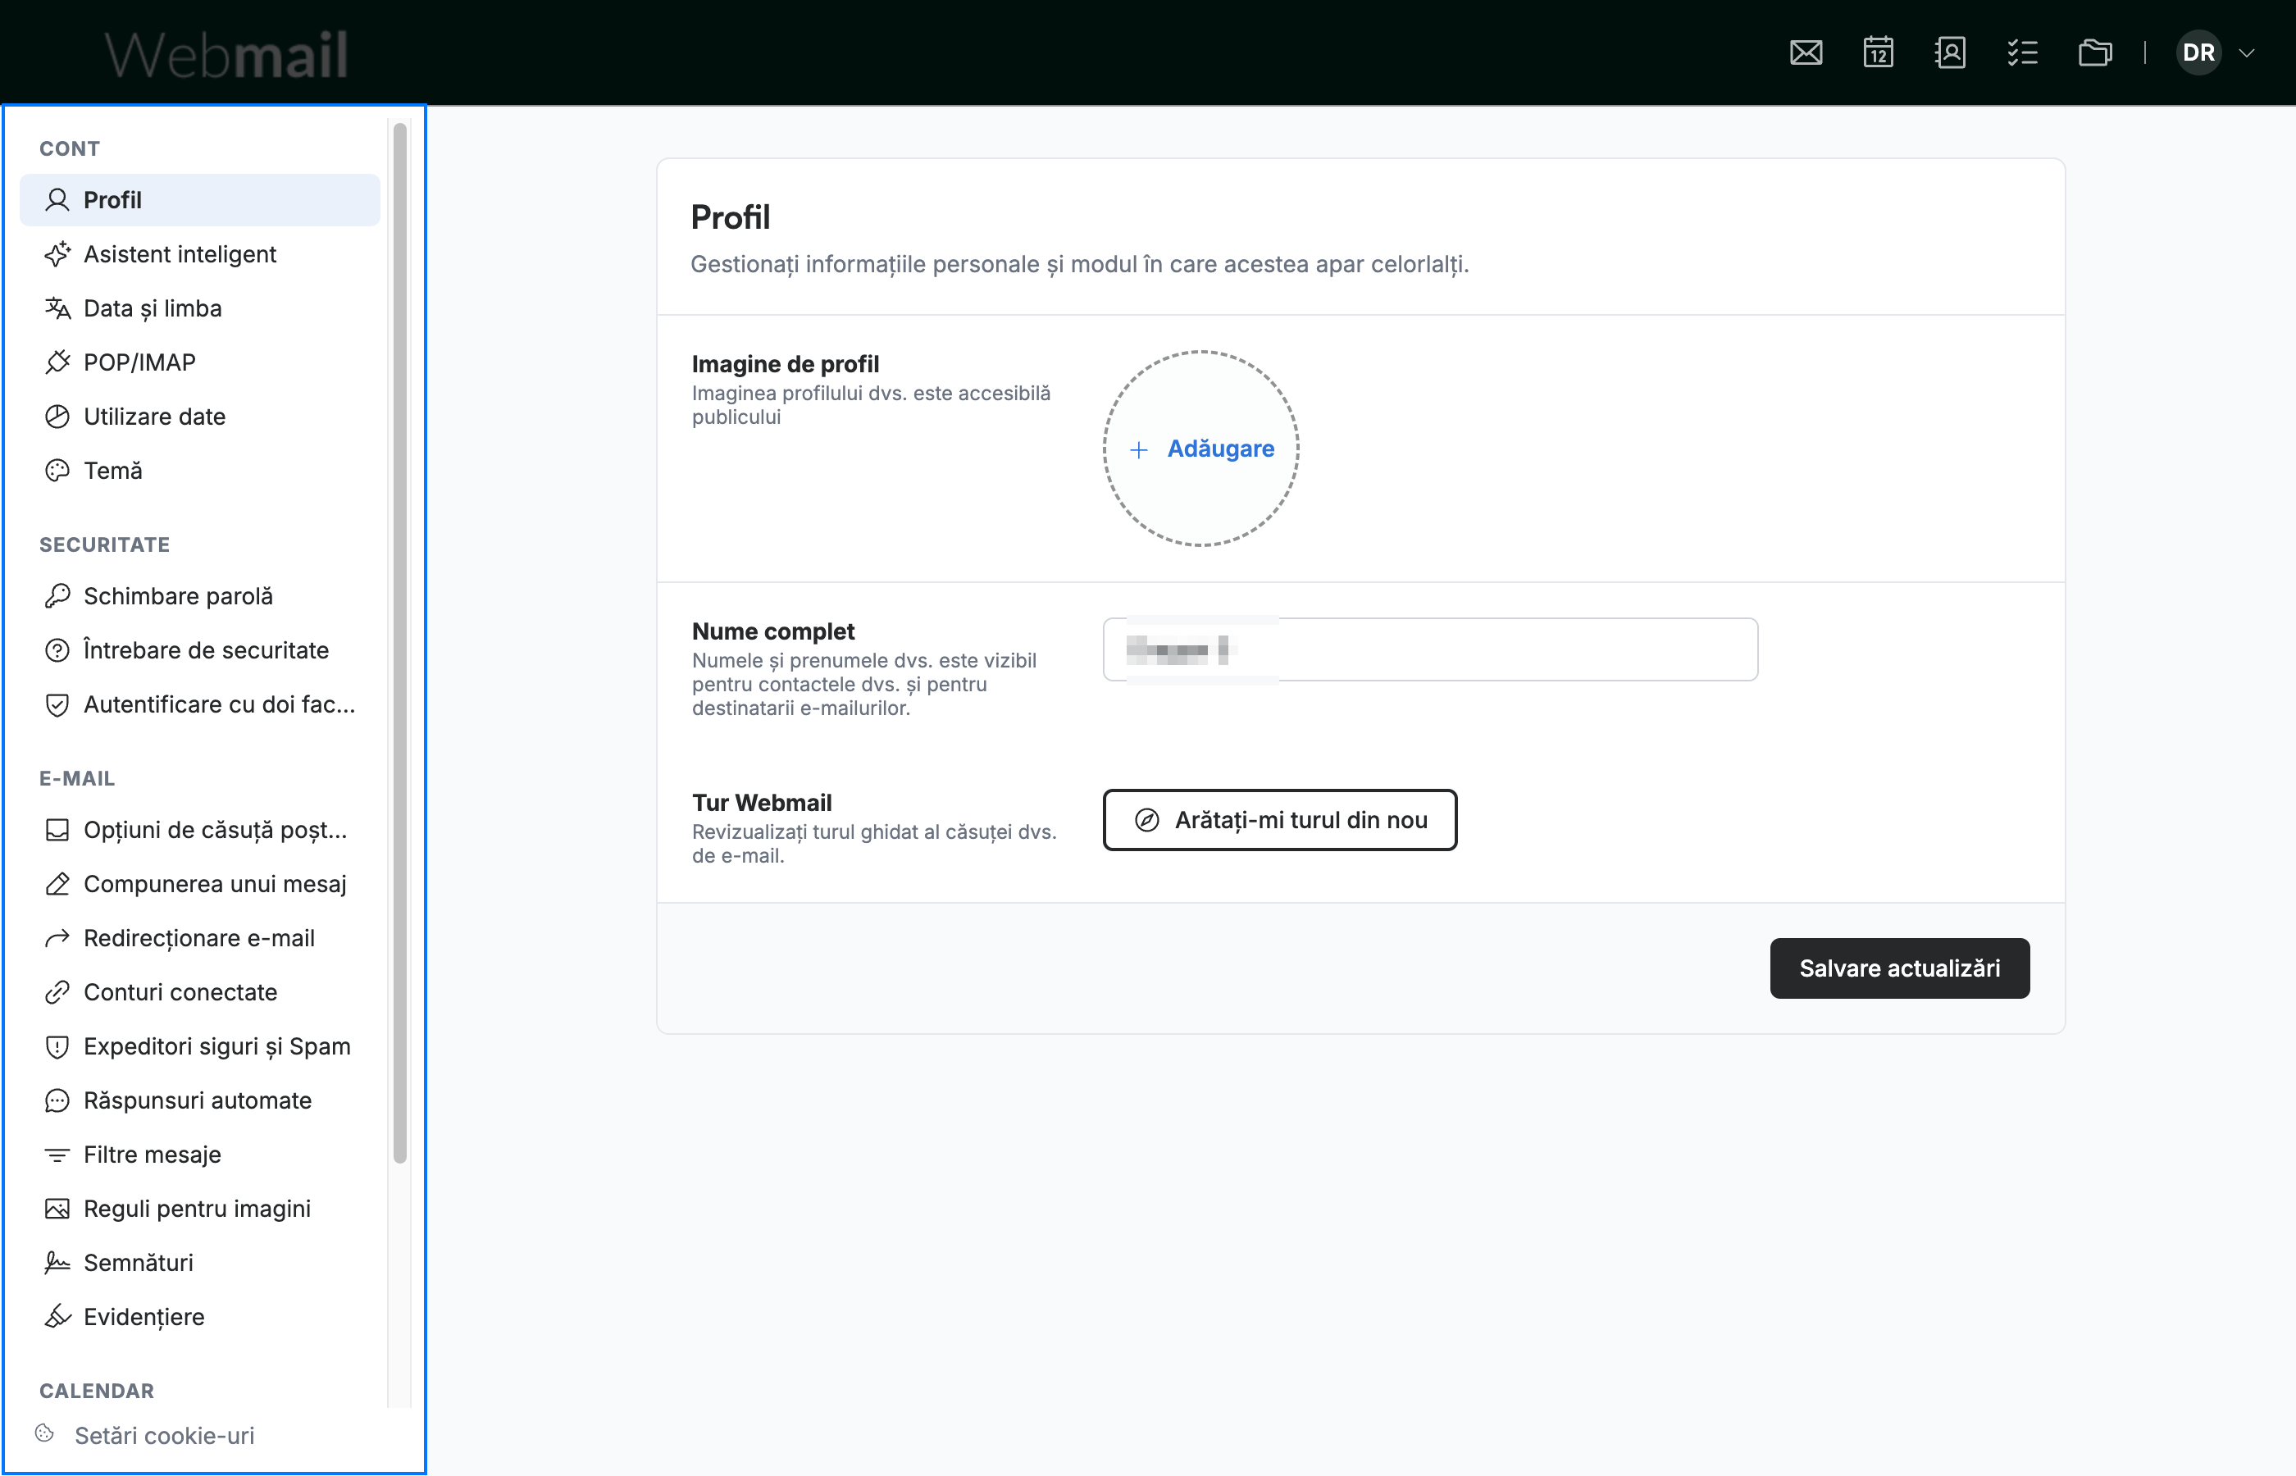Open Semnături text link
2296x1476 pixels.
point(139,1264)
